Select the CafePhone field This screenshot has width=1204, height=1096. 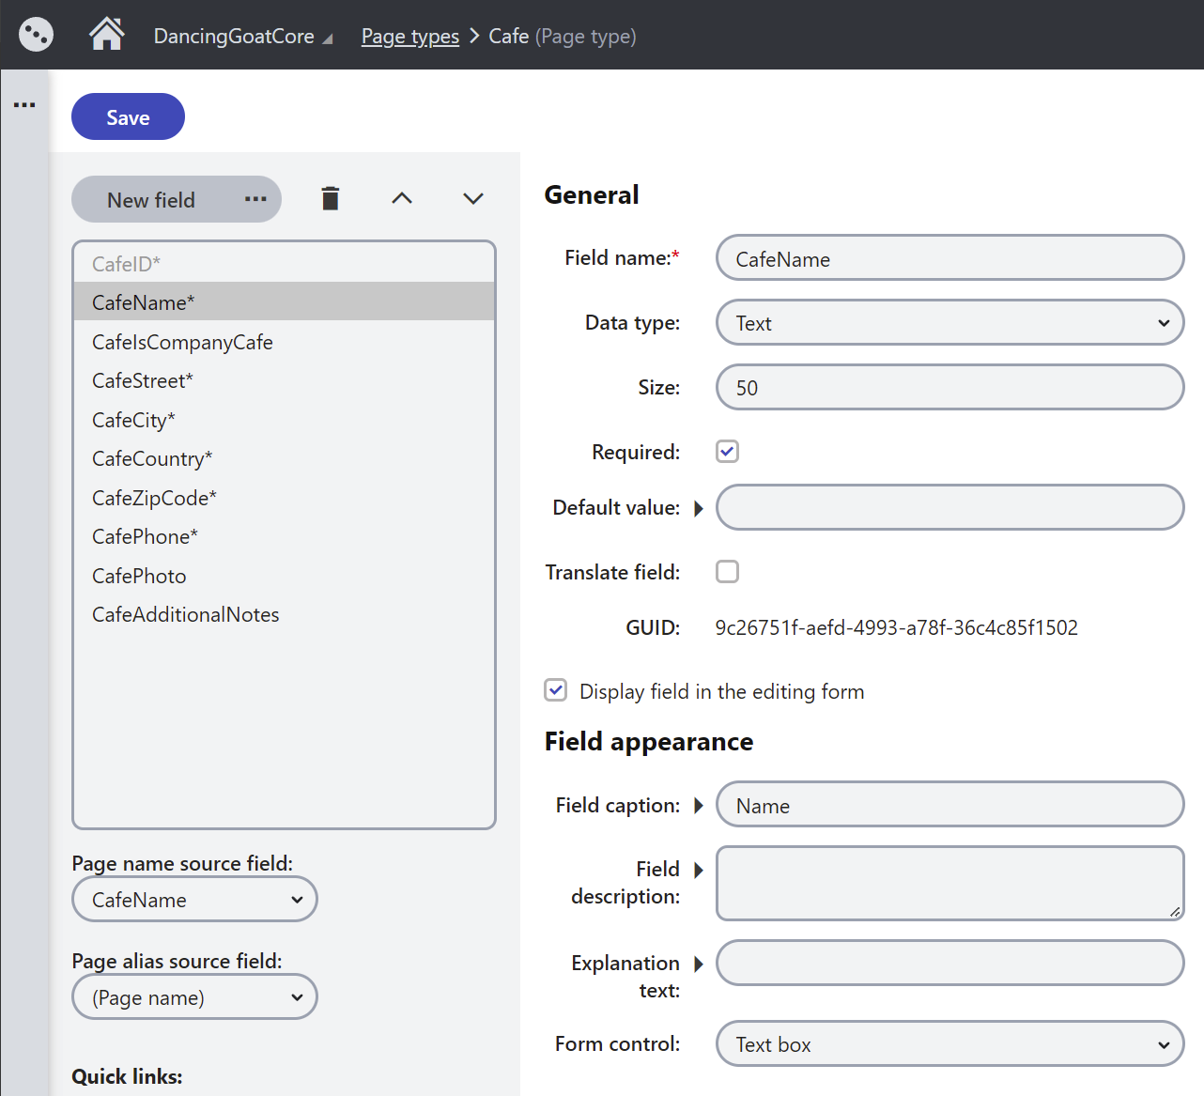point(284,535)
